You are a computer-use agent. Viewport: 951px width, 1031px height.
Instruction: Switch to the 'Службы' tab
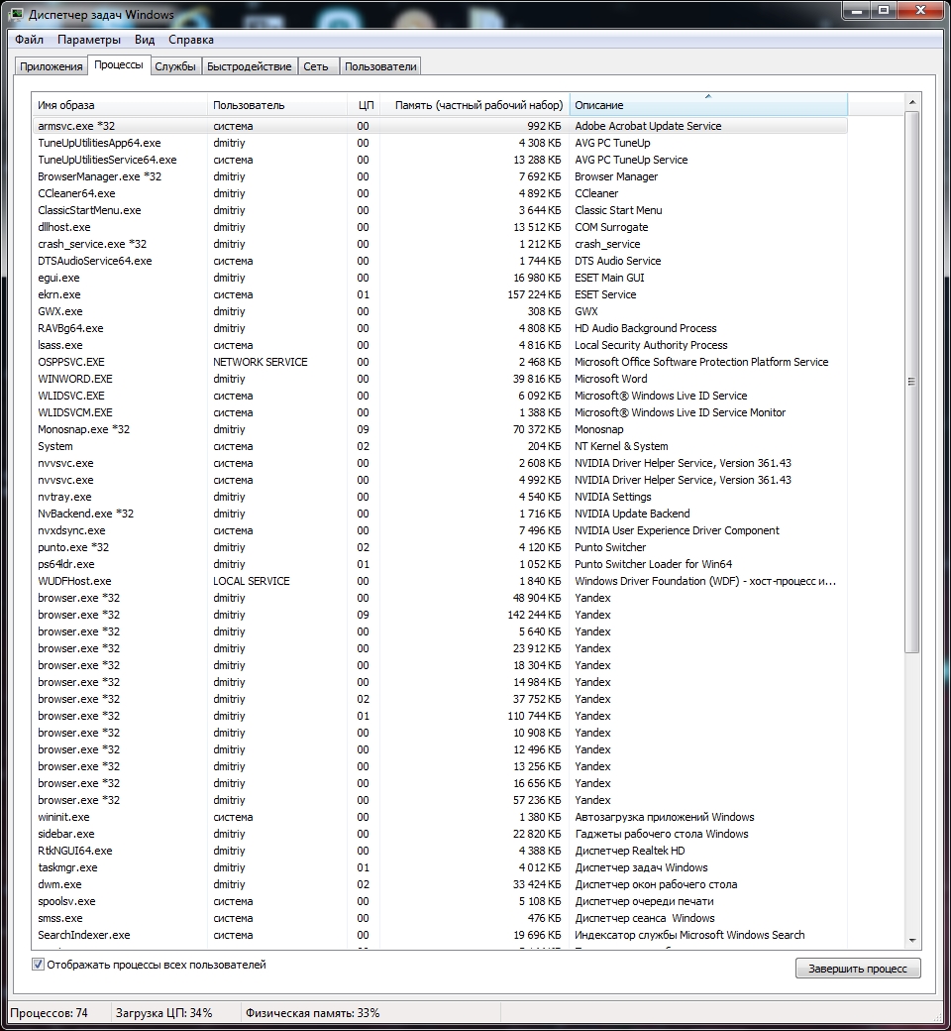(x=175, y=66)
